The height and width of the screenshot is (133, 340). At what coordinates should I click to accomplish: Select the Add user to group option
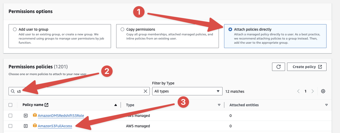[x=15, y=29]
